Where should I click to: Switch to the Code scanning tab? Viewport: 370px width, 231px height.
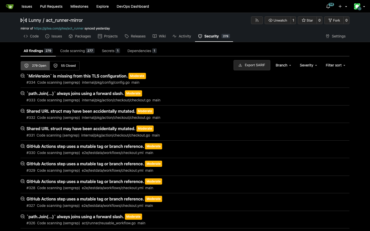tap(77, 51)
